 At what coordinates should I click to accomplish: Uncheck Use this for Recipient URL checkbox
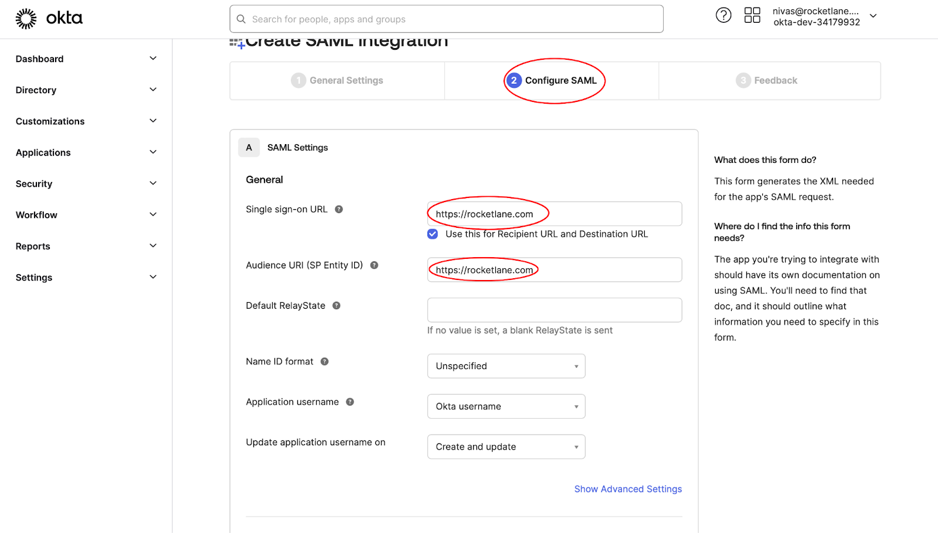click(433, 234)
